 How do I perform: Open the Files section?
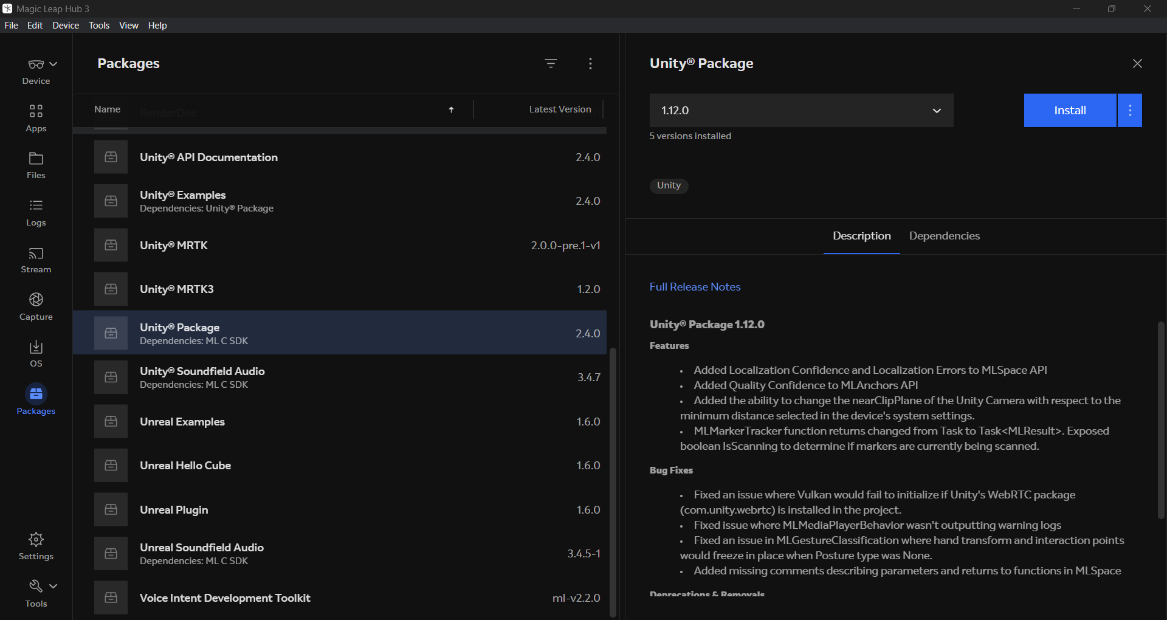click(36, 165)
